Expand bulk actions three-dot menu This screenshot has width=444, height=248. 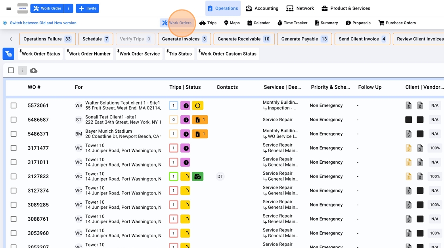click(x=23, y=71)
